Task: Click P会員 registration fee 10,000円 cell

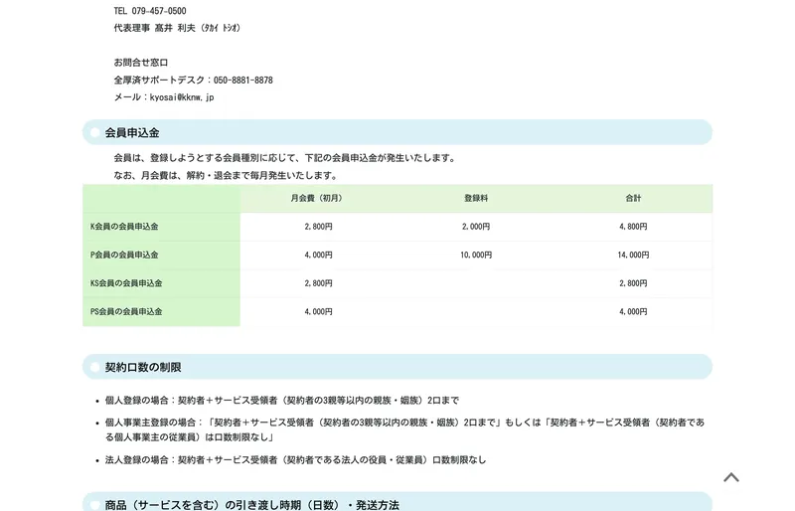Action: pos(476,255)
